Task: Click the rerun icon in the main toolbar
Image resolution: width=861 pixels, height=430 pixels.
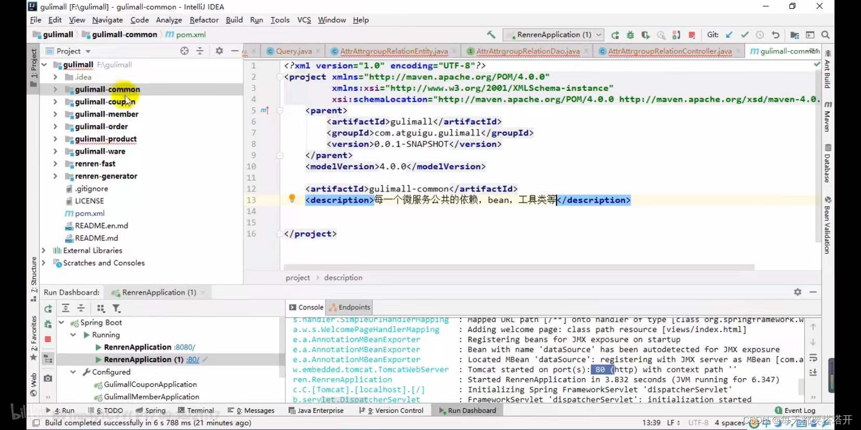Action: pos(615,35)
